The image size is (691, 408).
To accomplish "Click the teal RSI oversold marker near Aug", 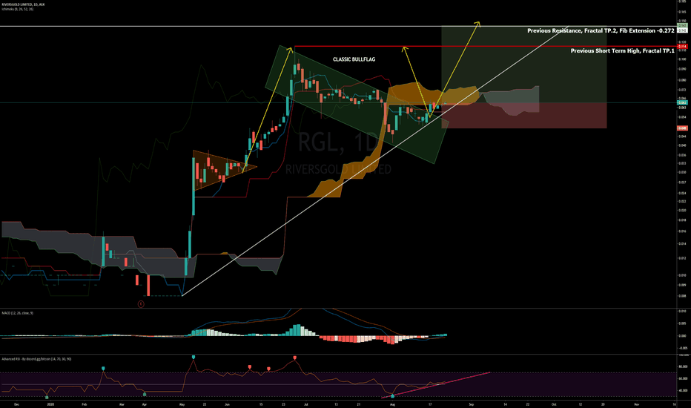I will click(x=393, y=396).
